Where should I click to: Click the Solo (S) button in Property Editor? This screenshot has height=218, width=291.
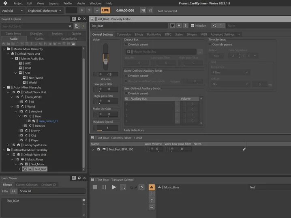coord(186,26)
